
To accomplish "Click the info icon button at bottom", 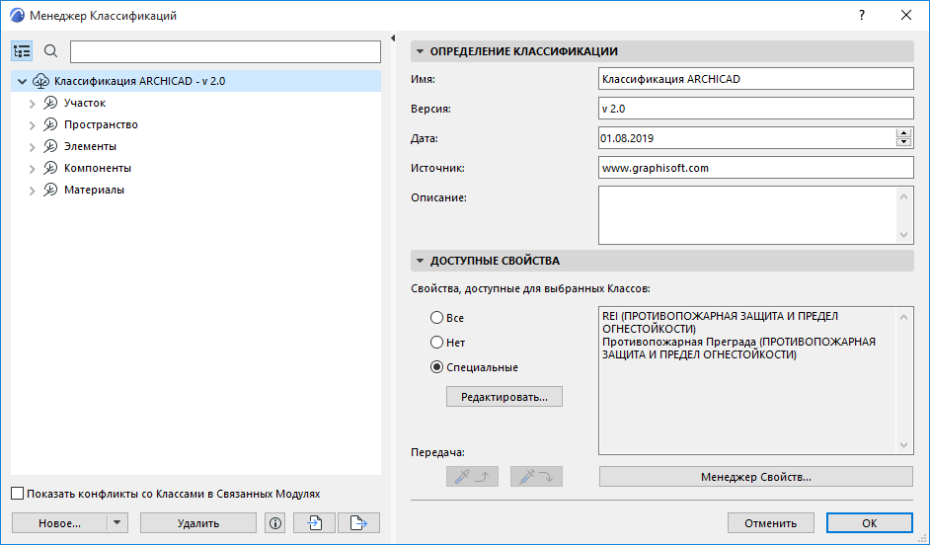I will tap(274, 523).
